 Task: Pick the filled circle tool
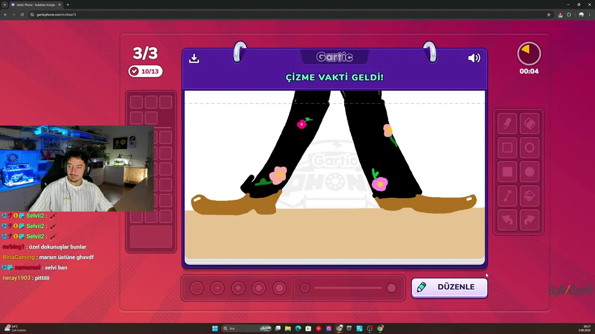529,172
